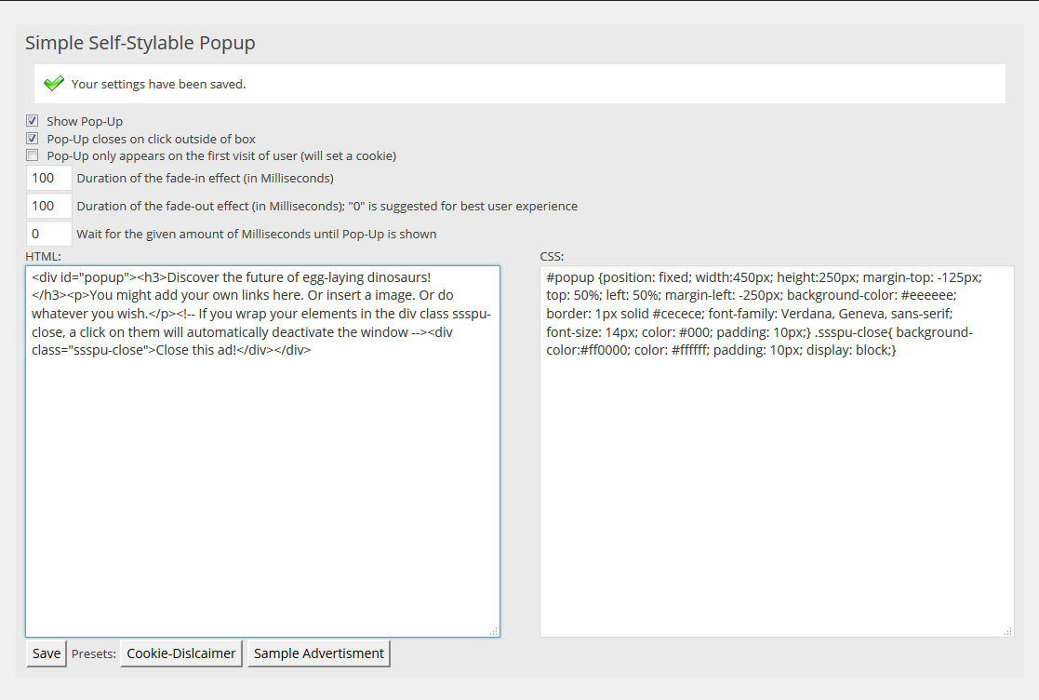Click the 'Show Pop-Up' label text

pos(85,121)
